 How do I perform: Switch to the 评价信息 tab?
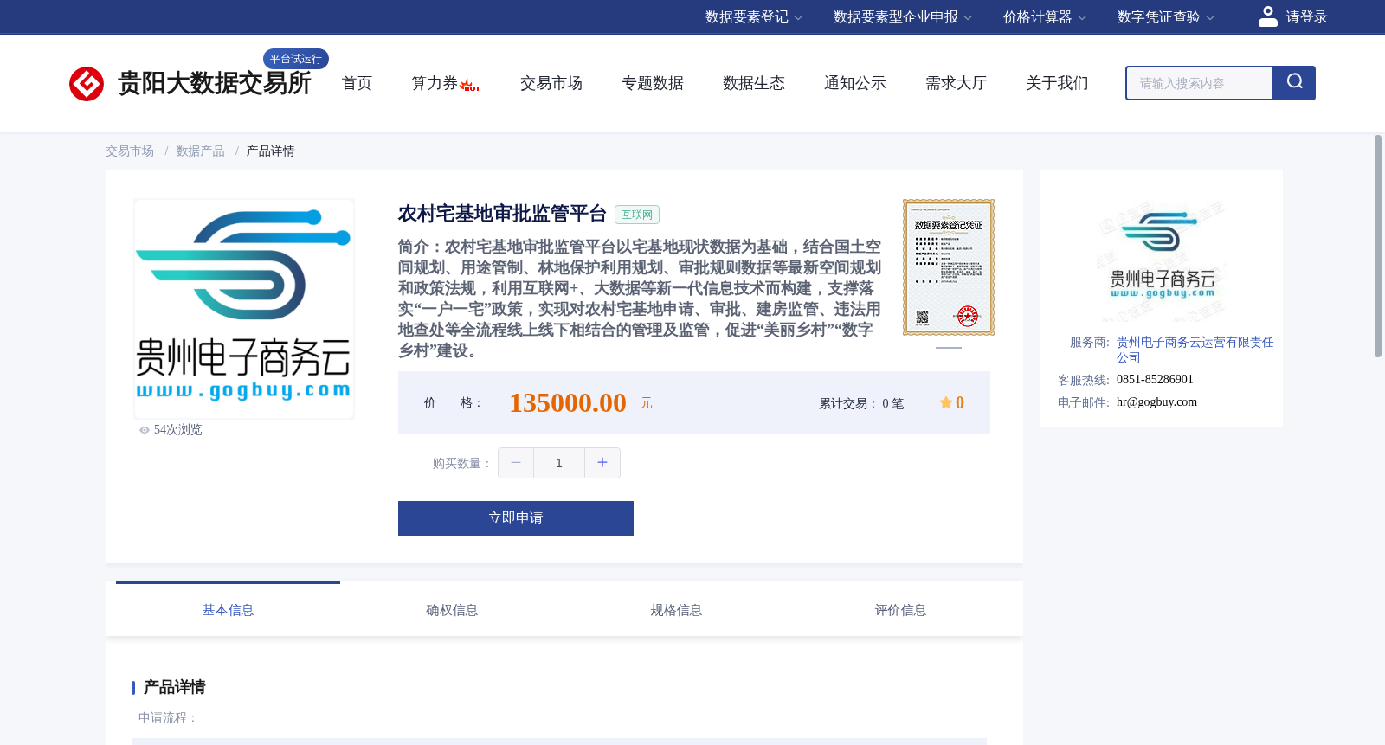(x=900, y=610)
